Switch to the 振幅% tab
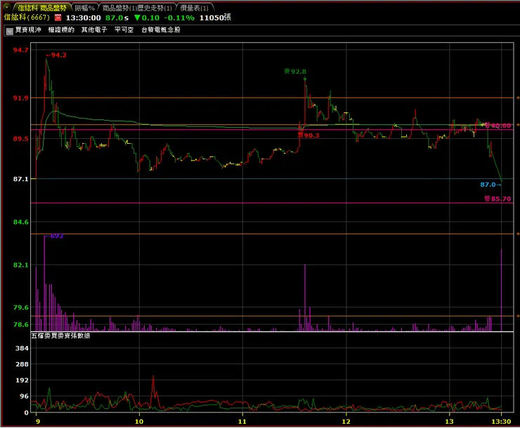Image resolution: width=520 pixels, height=428 pixels. pos(84,8)
